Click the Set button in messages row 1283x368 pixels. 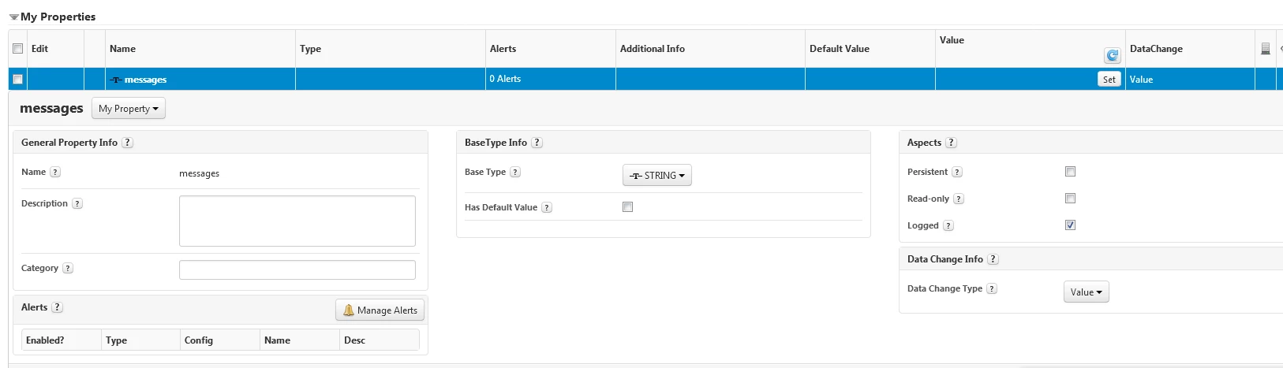(x=1109, y=79)
